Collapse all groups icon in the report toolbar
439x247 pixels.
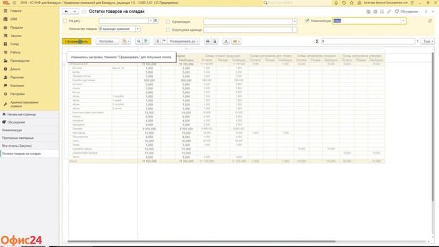click(x=164, y=41)
